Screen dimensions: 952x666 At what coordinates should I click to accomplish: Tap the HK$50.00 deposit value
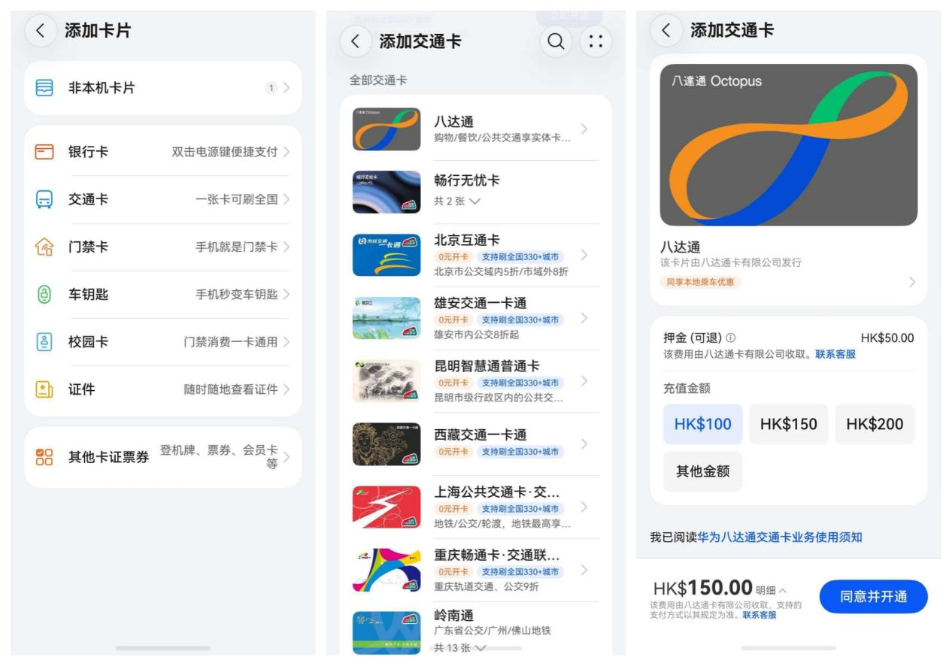pyautogui.click(x=887, y=338)
